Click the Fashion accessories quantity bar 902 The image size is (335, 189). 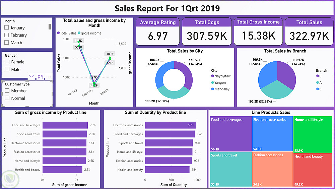point(169,161)
